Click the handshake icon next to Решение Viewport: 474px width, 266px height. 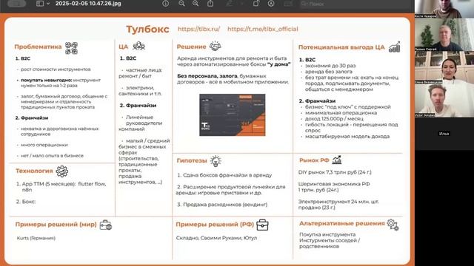216,46
